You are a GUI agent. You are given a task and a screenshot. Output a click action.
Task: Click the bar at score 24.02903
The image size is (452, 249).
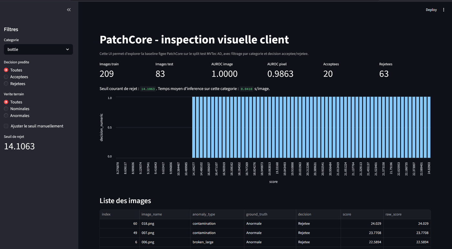429,127
